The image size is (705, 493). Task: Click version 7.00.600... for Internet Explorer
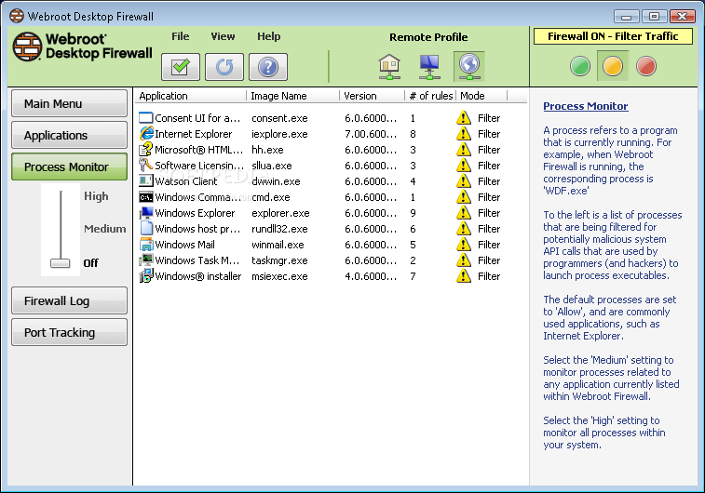pos(371,134)
